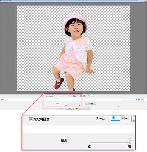Click the 精度 slider handle in the enlarged callout
This screenshot has height=152, width=147.
pos(130,142)
